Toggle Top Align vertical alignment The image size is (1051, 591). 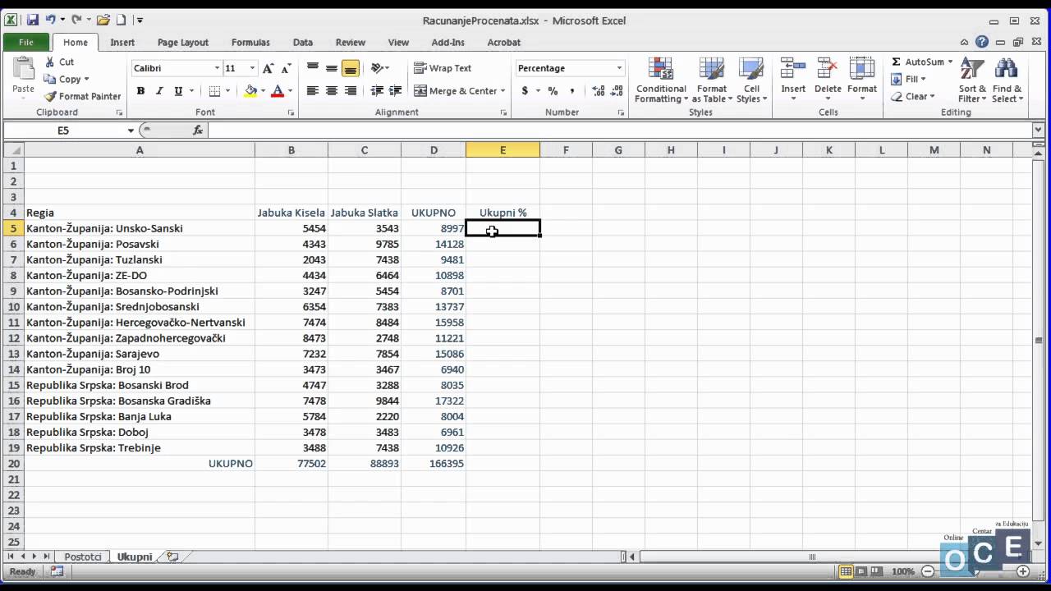pyautogui.click(x=313, y=68)
